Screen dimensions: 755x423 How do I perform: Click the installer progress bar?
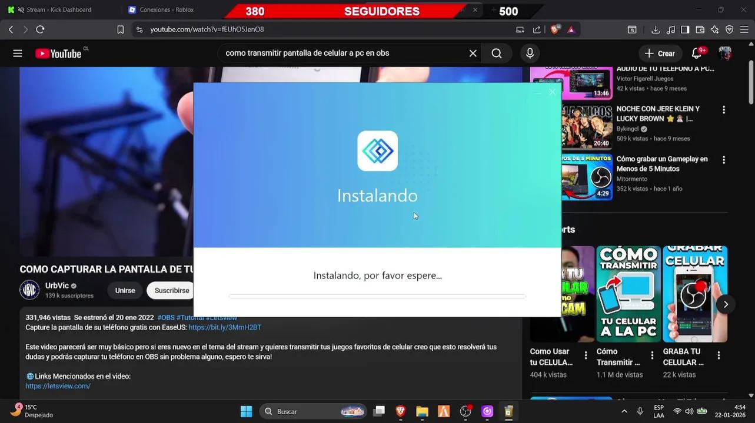377,296
